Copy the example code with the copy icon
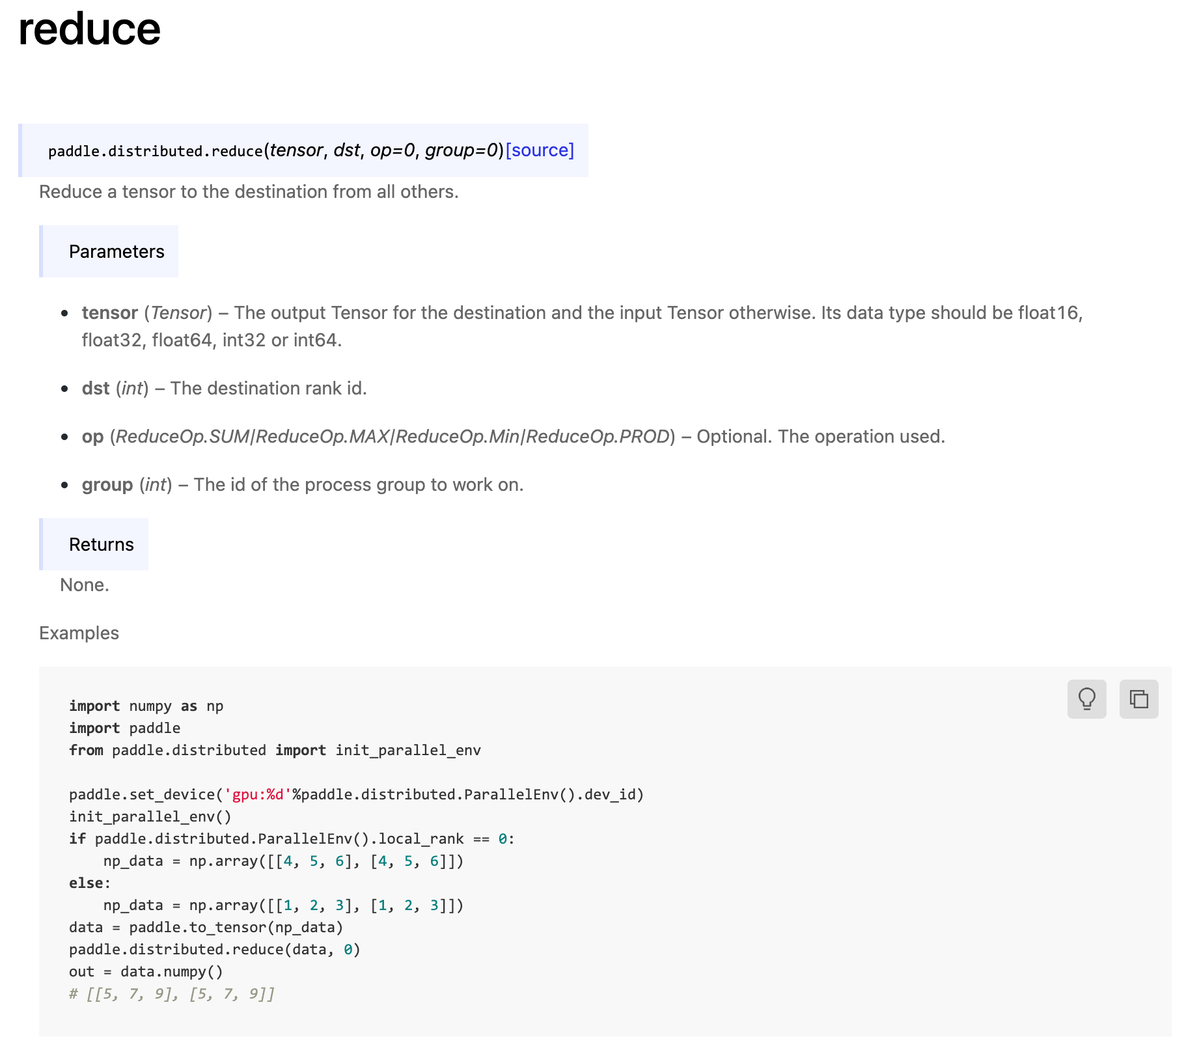 [1138, 699]
